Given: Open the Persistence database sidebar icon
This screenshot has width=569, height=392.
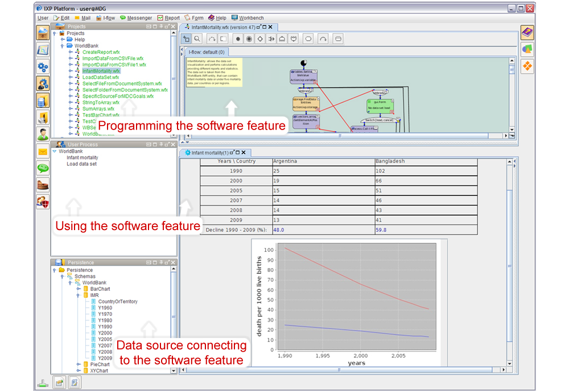Looking at the screenshot, I should (43, 101).
